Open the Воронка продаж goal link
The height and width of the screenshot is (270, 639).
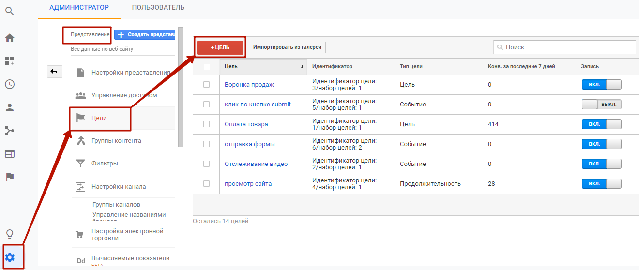249,85
